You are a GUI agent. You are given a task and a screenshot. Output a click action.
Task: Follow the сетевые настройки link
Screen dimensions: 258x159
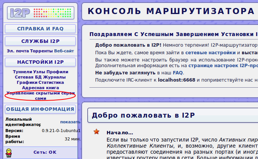[x=210, y=53]
